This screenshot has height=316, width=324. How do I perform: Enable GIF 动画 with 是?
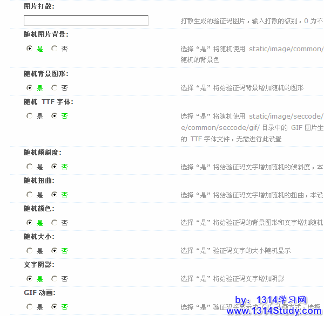pos(29,307)
